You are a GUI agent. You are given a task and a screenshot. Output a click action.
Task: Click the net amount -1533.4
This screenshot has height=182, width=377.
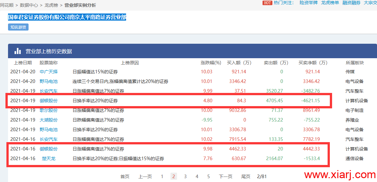[x=312, y=159]
